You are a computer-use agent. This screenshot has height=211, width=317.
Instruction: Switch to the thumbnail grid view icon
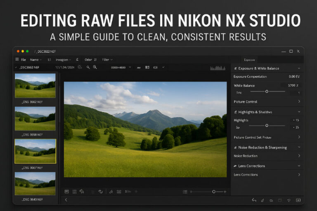tap(74, 192)
